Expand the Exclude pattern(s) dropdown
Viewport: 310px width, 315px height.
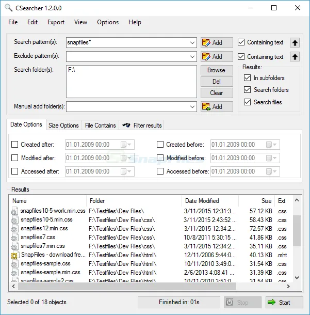pos(192,57)
